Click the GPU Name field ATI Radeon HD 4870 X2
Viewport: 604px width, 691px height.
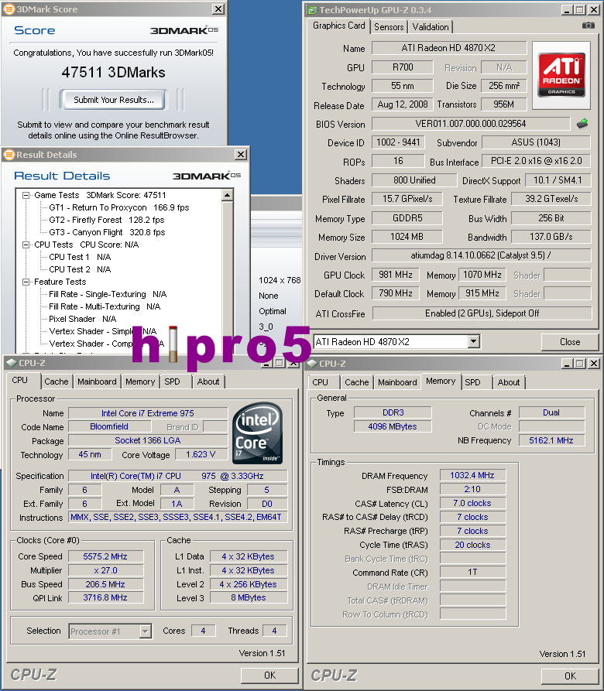click(x=449, y=48)
